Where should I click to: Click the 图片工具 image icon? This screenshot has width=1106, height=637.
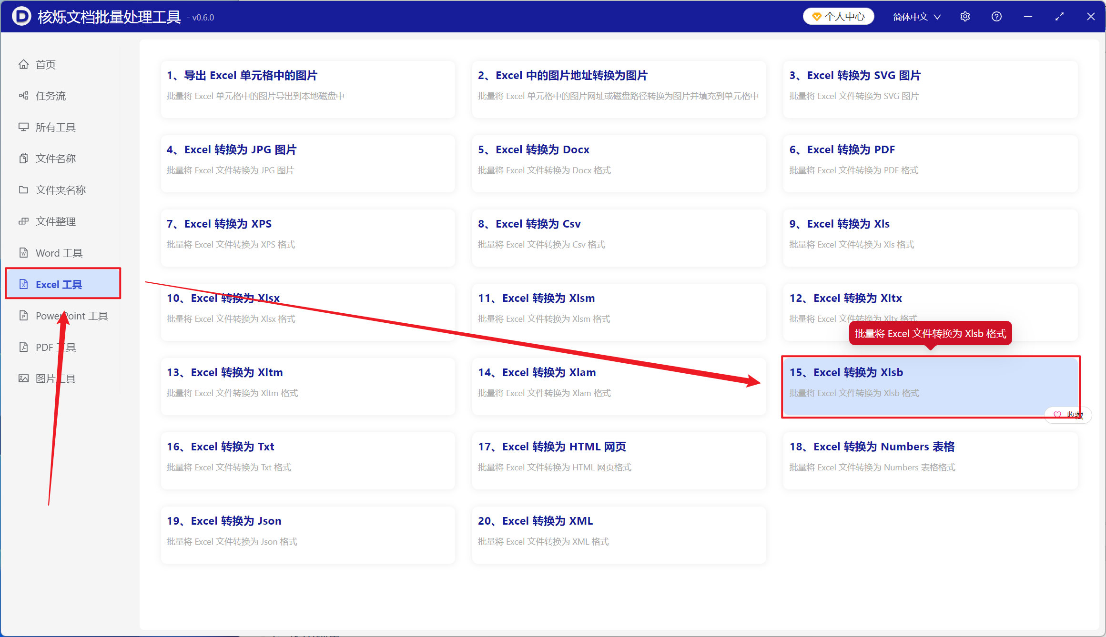point(23,378)
